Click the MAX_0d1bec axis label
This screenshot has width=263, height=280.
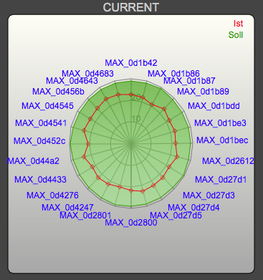pyautogui.click(x=222, y=140)
